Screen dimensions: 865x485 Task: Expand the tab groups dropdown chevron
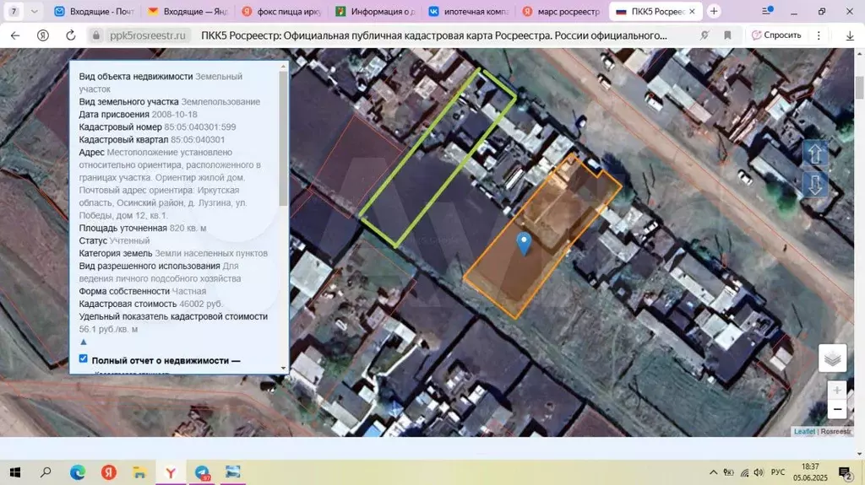click(x=34, y=11)
